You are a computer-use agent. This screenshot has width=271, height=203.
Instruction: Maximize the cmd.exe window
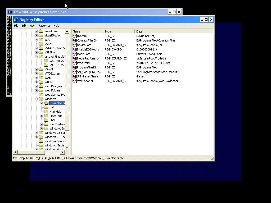click(174, 12)
